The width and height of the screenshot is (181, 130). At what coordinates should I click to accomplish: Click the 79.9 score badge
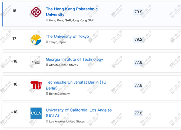pos(138,12)
